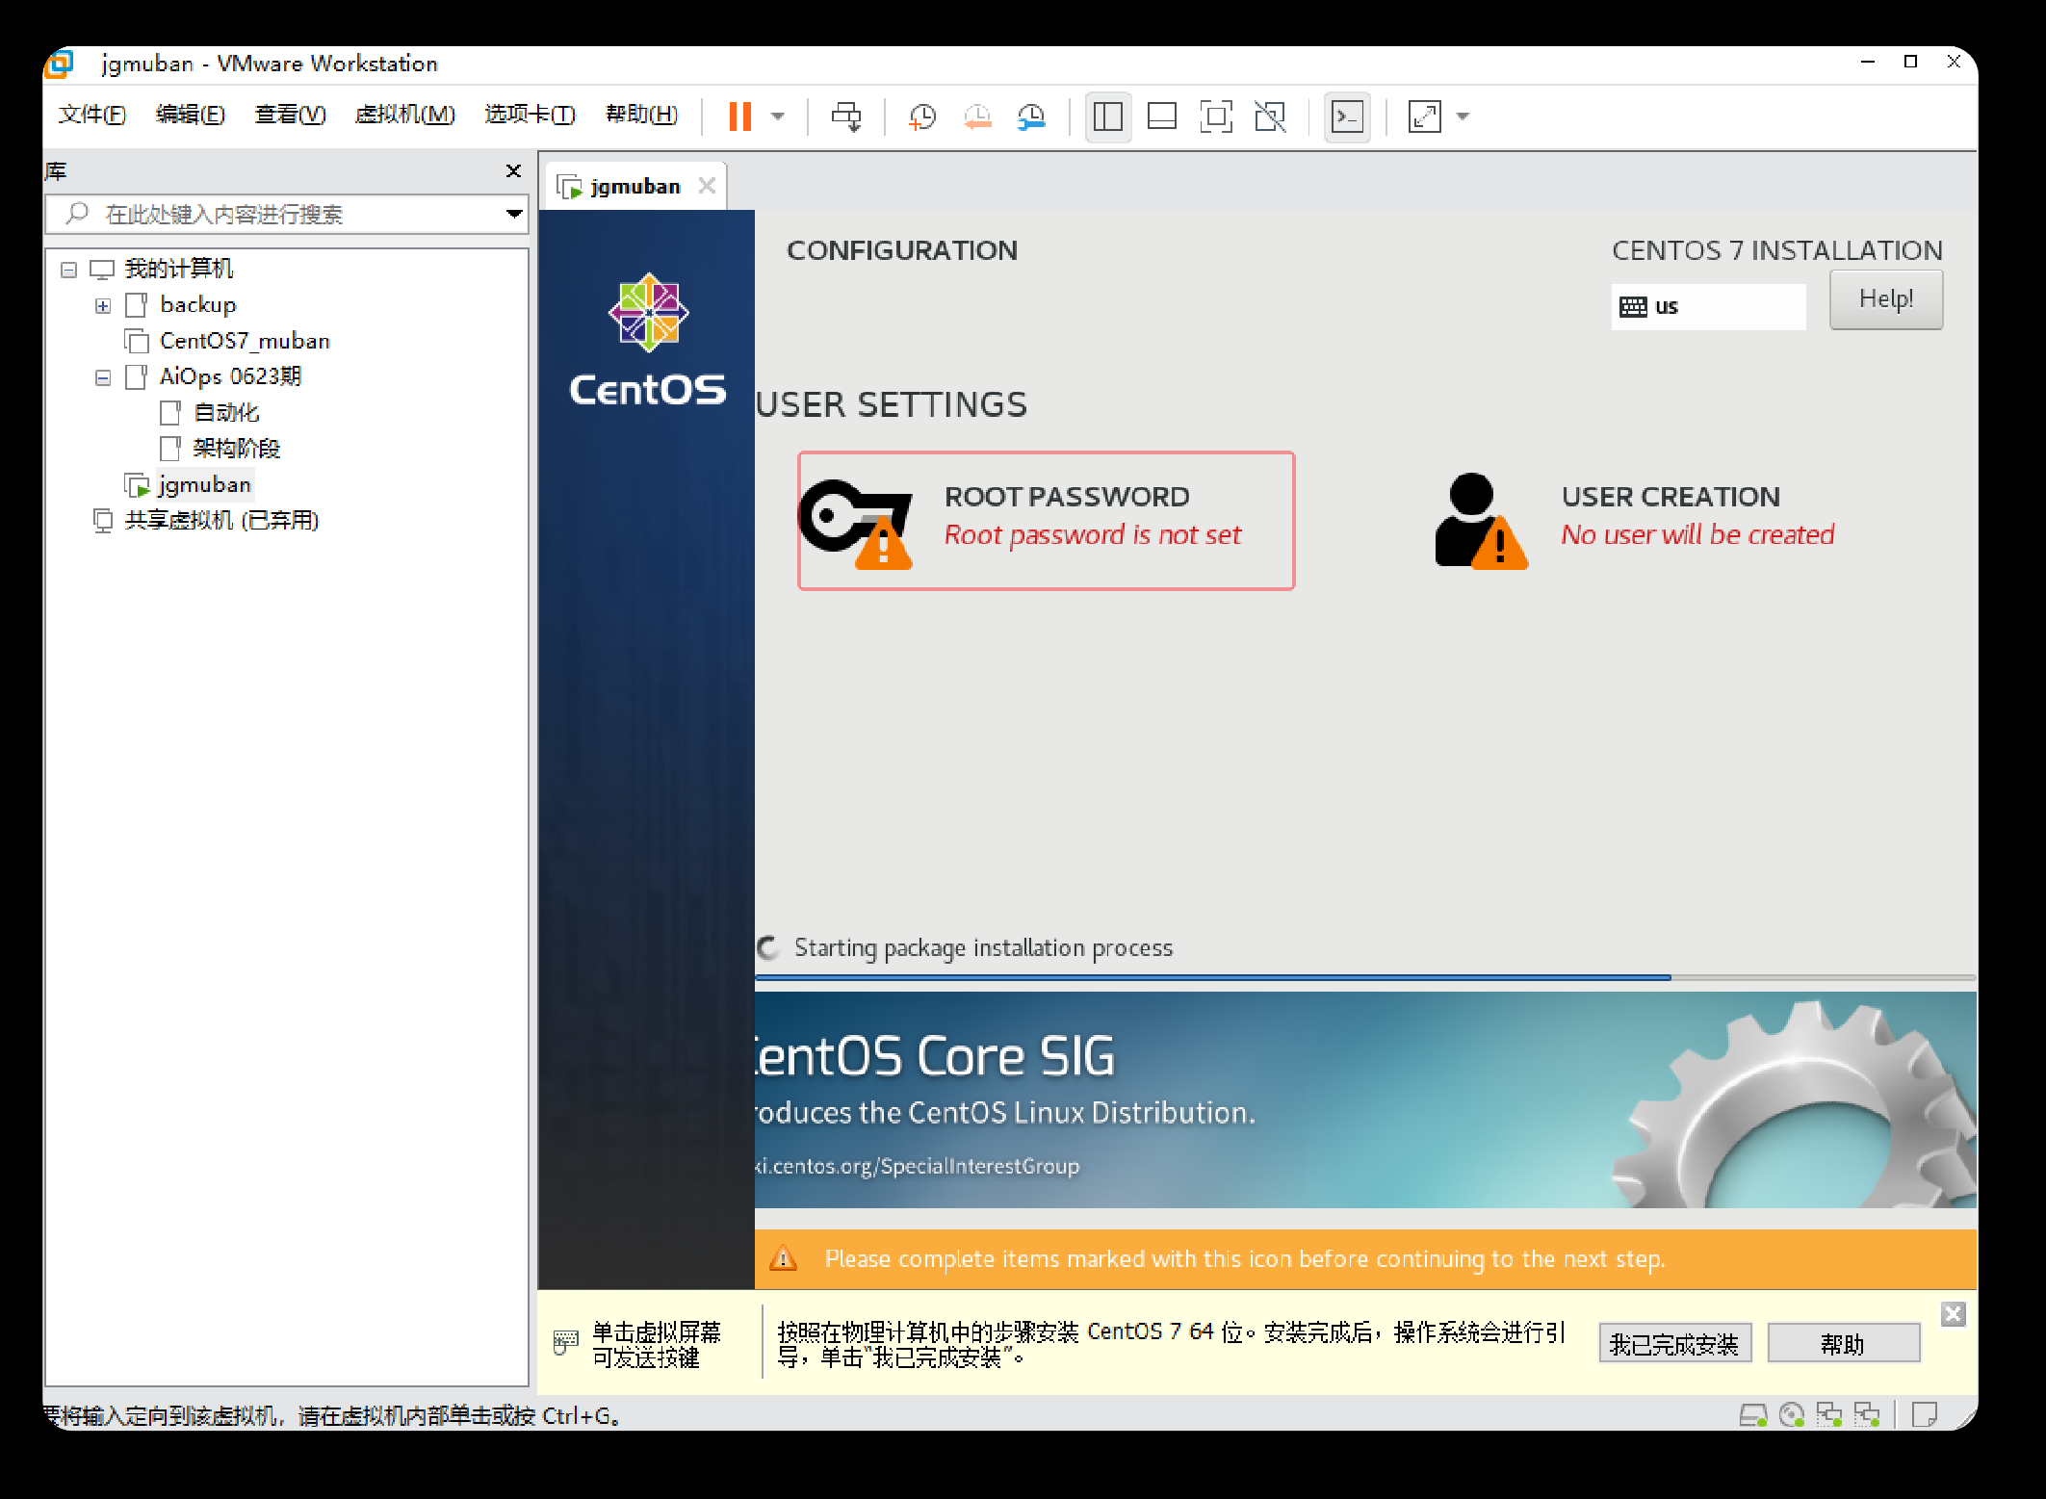Click the Help! button in installer
The width and height of the screenshot is (2046, 1499).
coord(1885,299)
